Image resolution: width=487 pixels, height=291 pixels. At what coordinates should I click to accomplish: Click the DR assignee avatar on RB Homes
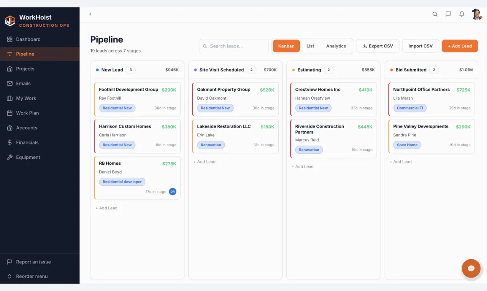click(173, 191)
